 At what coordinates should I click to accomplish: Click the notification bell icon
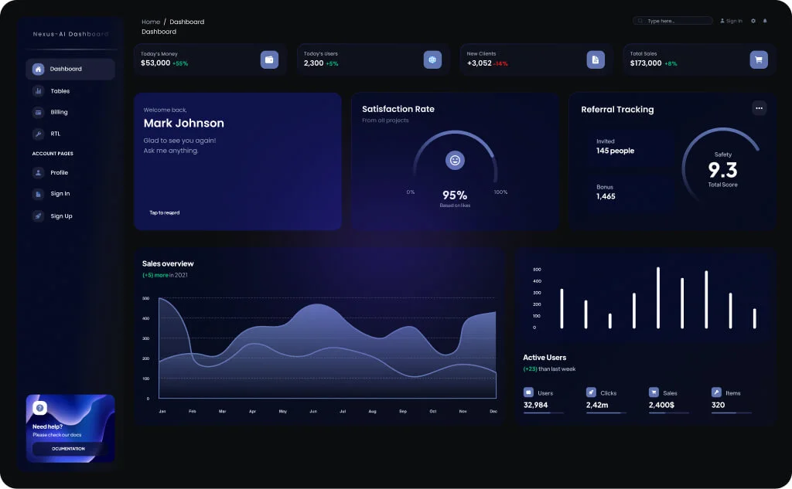point(765,21)
